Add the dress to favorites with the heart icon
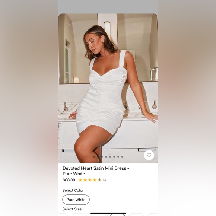Image resolution: width=216 pixels, height=216 pixels. pyautogui.click(x=149, y=155)
